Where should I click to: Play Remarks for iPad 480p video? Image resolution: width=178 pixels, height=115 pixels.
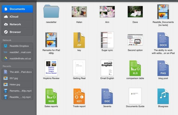click(x=51, y=40)
